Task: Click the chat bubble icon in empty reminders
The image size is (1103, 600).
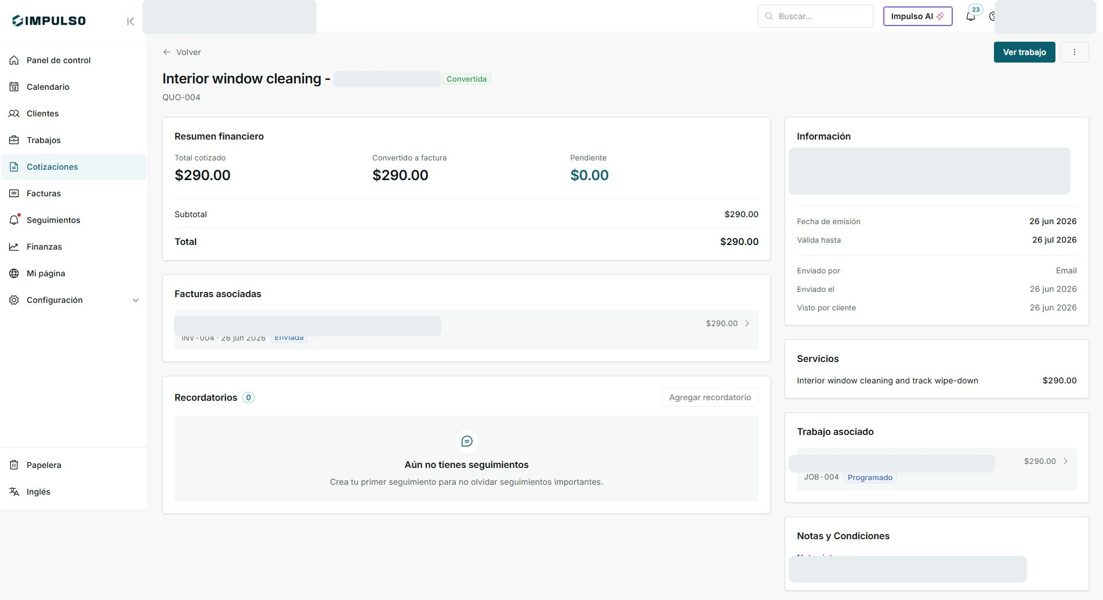Action: pos(466,441)
